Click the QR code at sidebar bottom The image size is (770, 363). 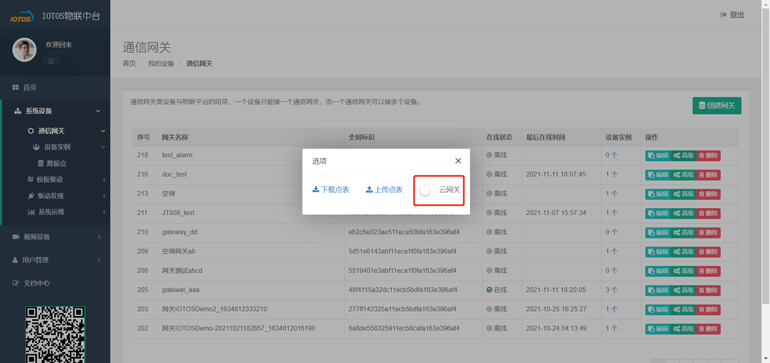click(55, 334)
